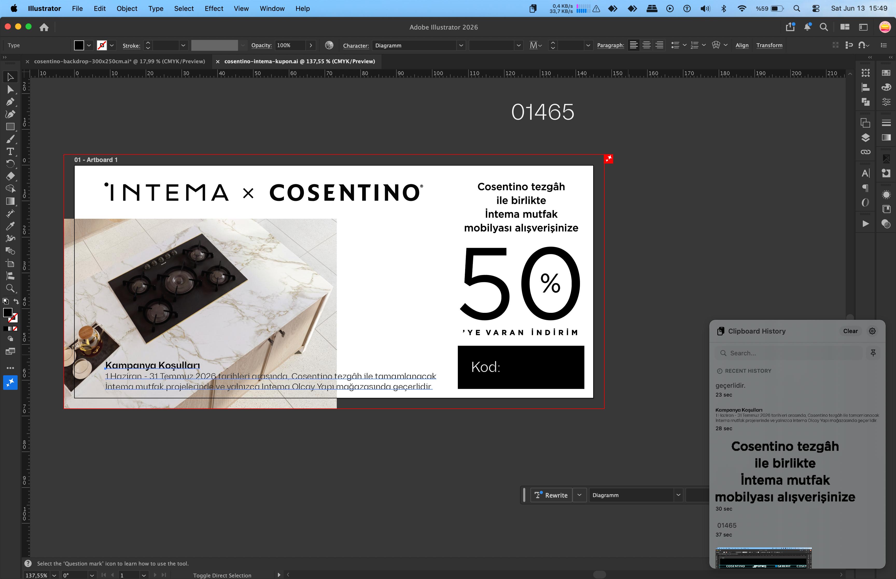The height and width of the screenshot is (579, 896).
Task: Open the Stroke panel icon
Action: tap(886, 123)
